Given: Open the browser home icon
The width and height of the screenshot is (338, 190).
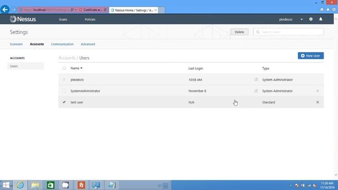Looking at the screenshot, I should [x=322, y=9].
